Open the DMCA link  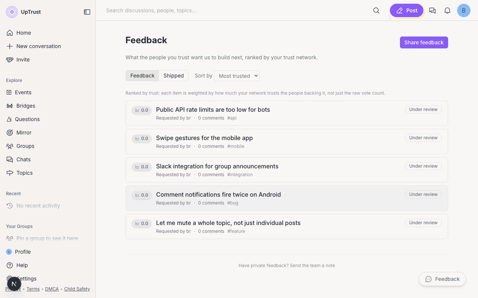[52, 289]
